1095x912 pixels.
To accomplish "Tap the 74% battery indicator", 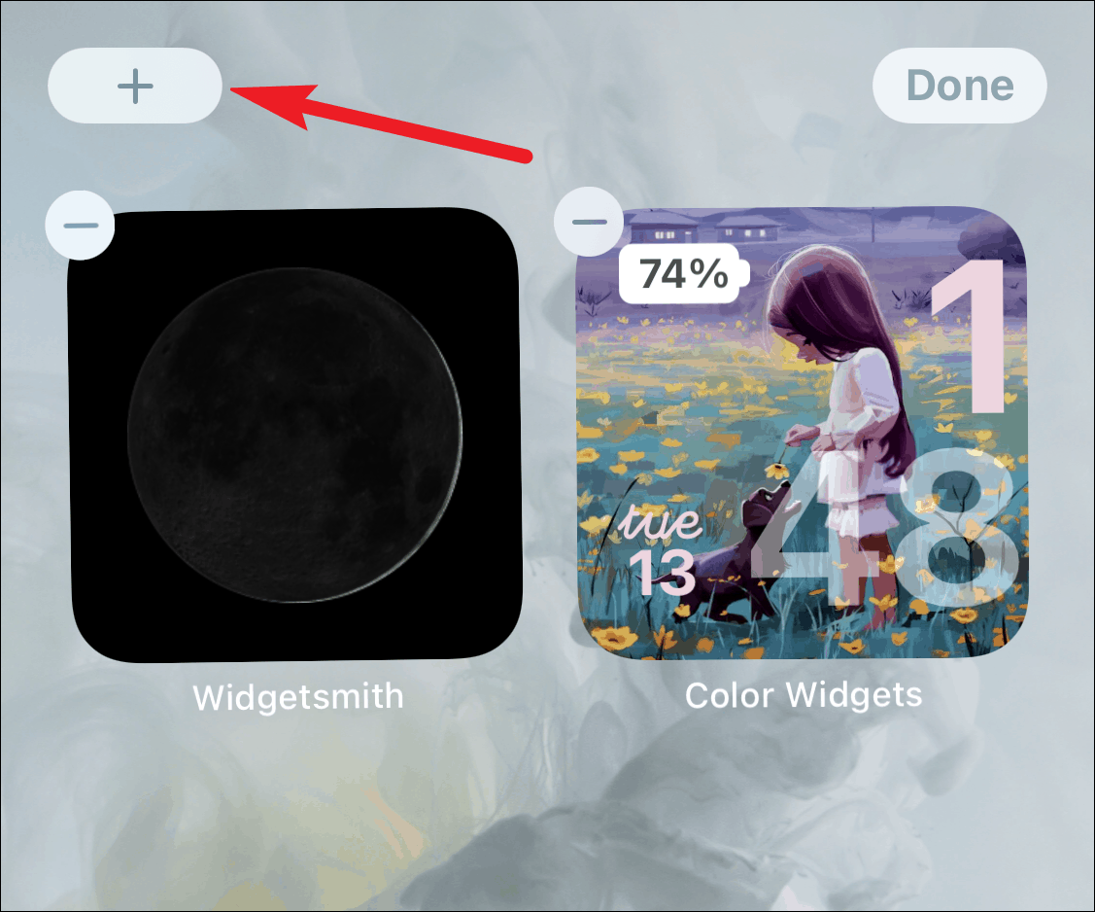I will click(x=684, y=274).
